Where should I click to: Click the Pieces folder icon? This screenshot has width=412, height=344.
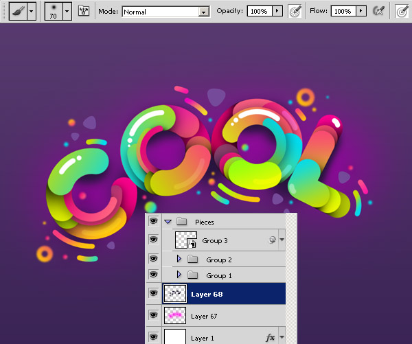tap(181, 222)
